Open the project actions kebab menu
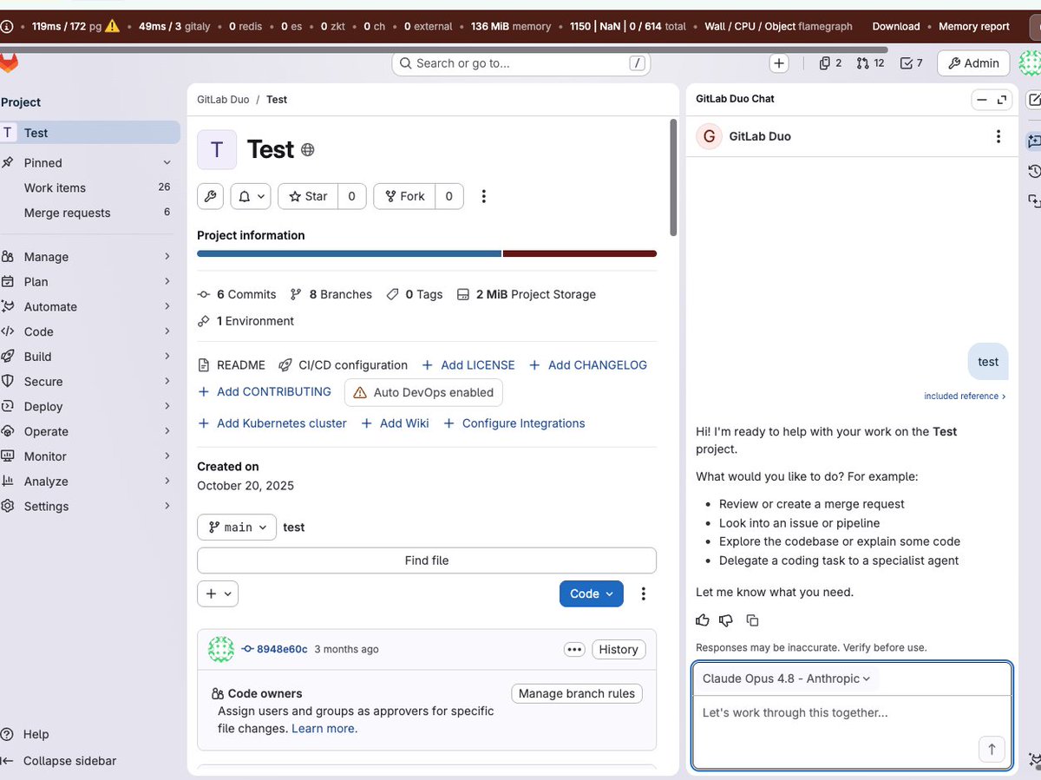 484,196
